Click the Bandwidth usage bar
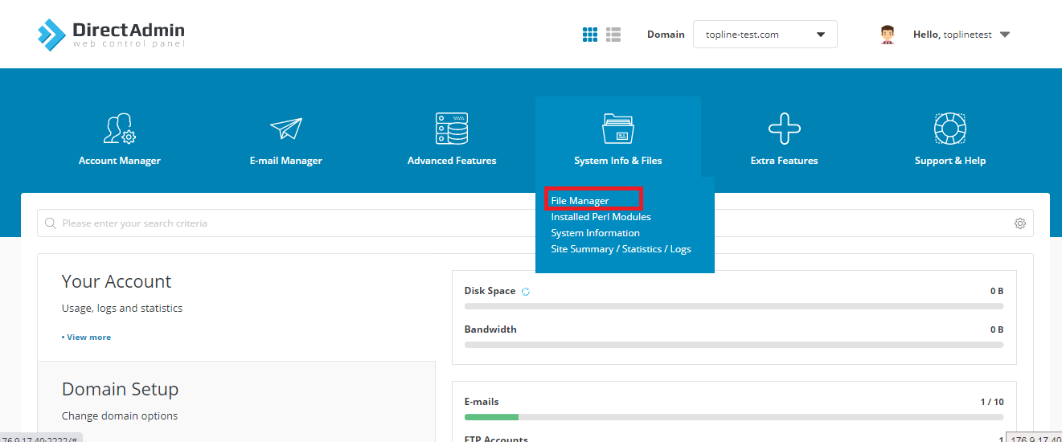Image resolution: width=1062 pixels, height=442 pixels. pos(734,345)
